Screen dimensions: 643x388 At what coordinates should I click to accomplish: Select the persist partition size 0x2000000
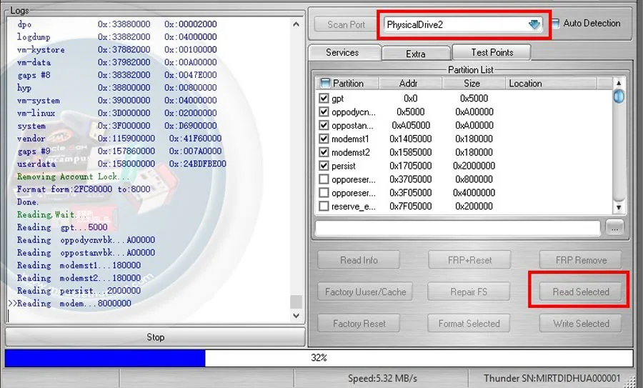[474, 166]
